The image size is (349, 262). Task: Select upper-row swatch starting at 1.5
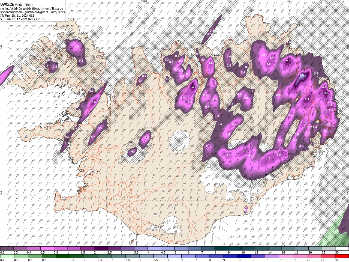pos(87,248)
